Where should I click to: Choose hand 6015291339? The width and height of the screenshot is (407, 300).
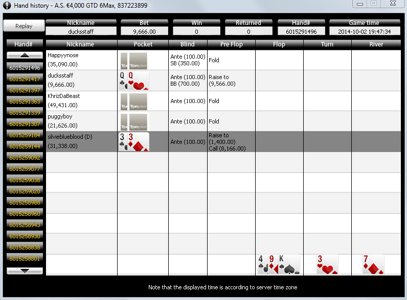(x=25, y=113)
